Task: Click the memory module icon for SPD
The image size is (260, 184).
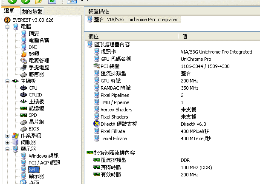Action: [23, 115]
